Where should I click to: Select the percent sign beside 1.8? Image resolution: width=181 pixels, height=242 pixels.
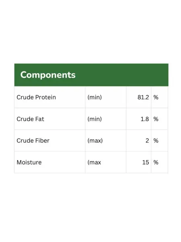[156, 119]
